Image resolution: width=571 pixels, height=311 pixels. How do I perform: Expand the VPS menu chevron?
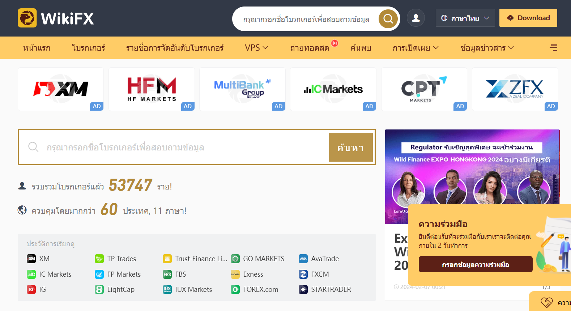[x=265, y=48]
